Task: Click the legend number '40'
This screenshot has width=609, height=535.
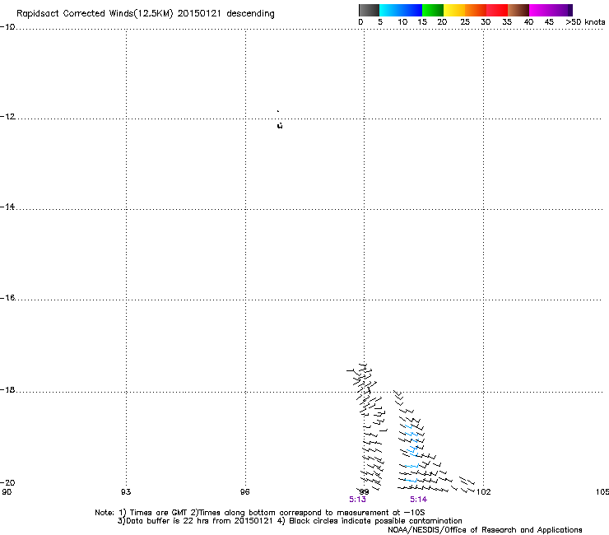Action: [528, 22]
